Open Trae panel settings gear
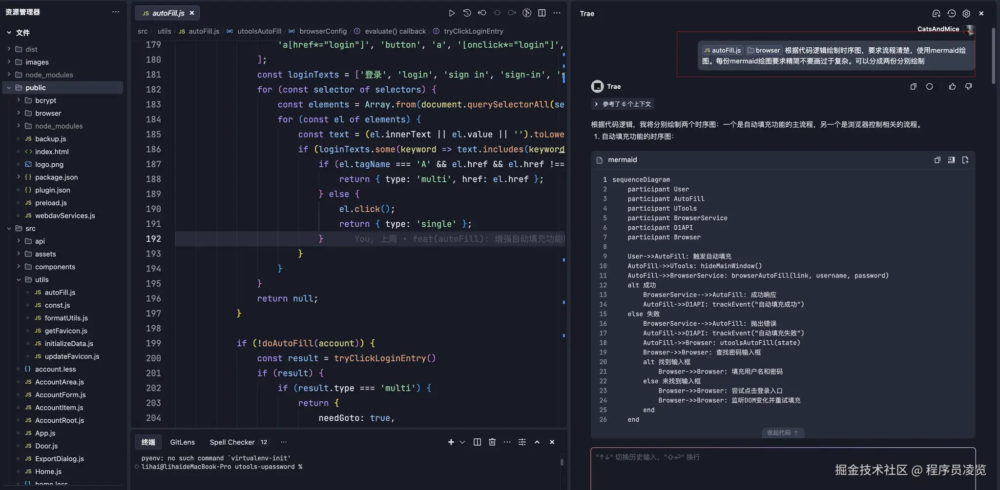Viewport: 1000px width, 490px height. click(966, 14)
